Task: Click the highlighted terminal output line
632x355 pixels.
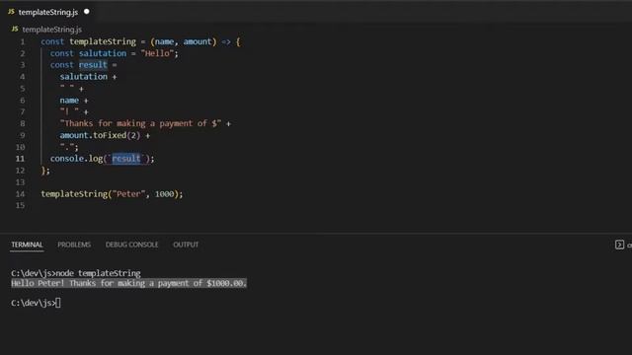Action: [129, 283]
